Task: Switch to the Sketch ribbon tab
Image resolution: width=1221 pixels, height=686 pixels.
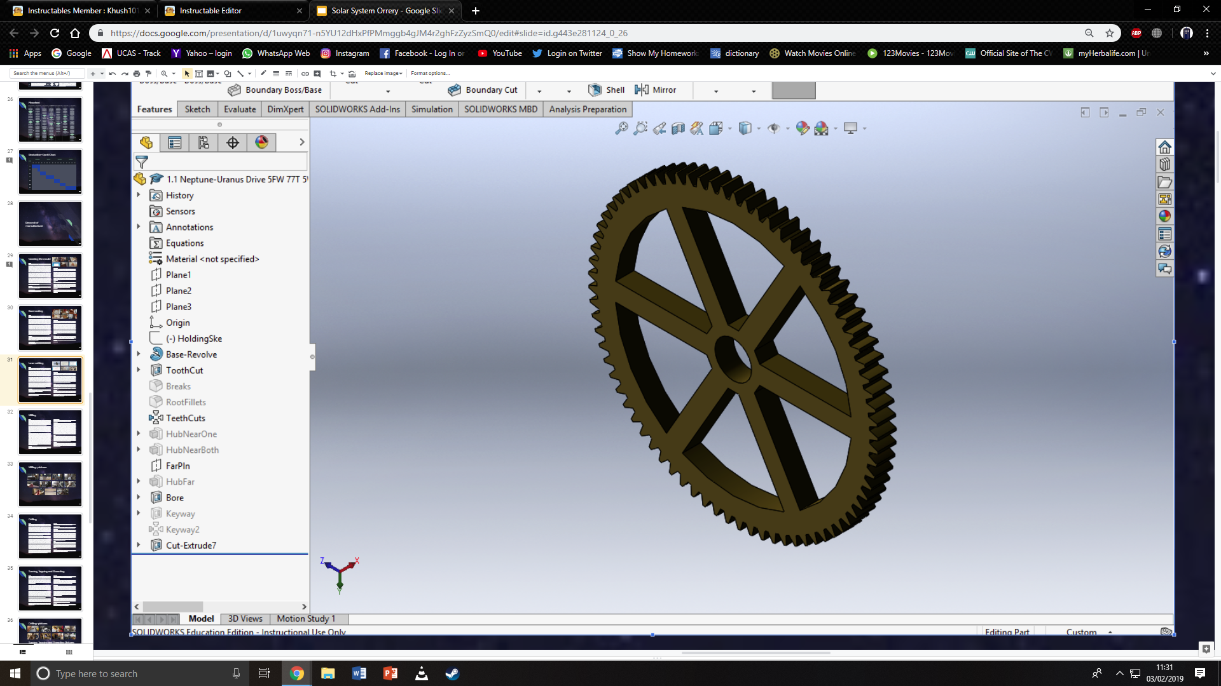Action: coord(197,109)
